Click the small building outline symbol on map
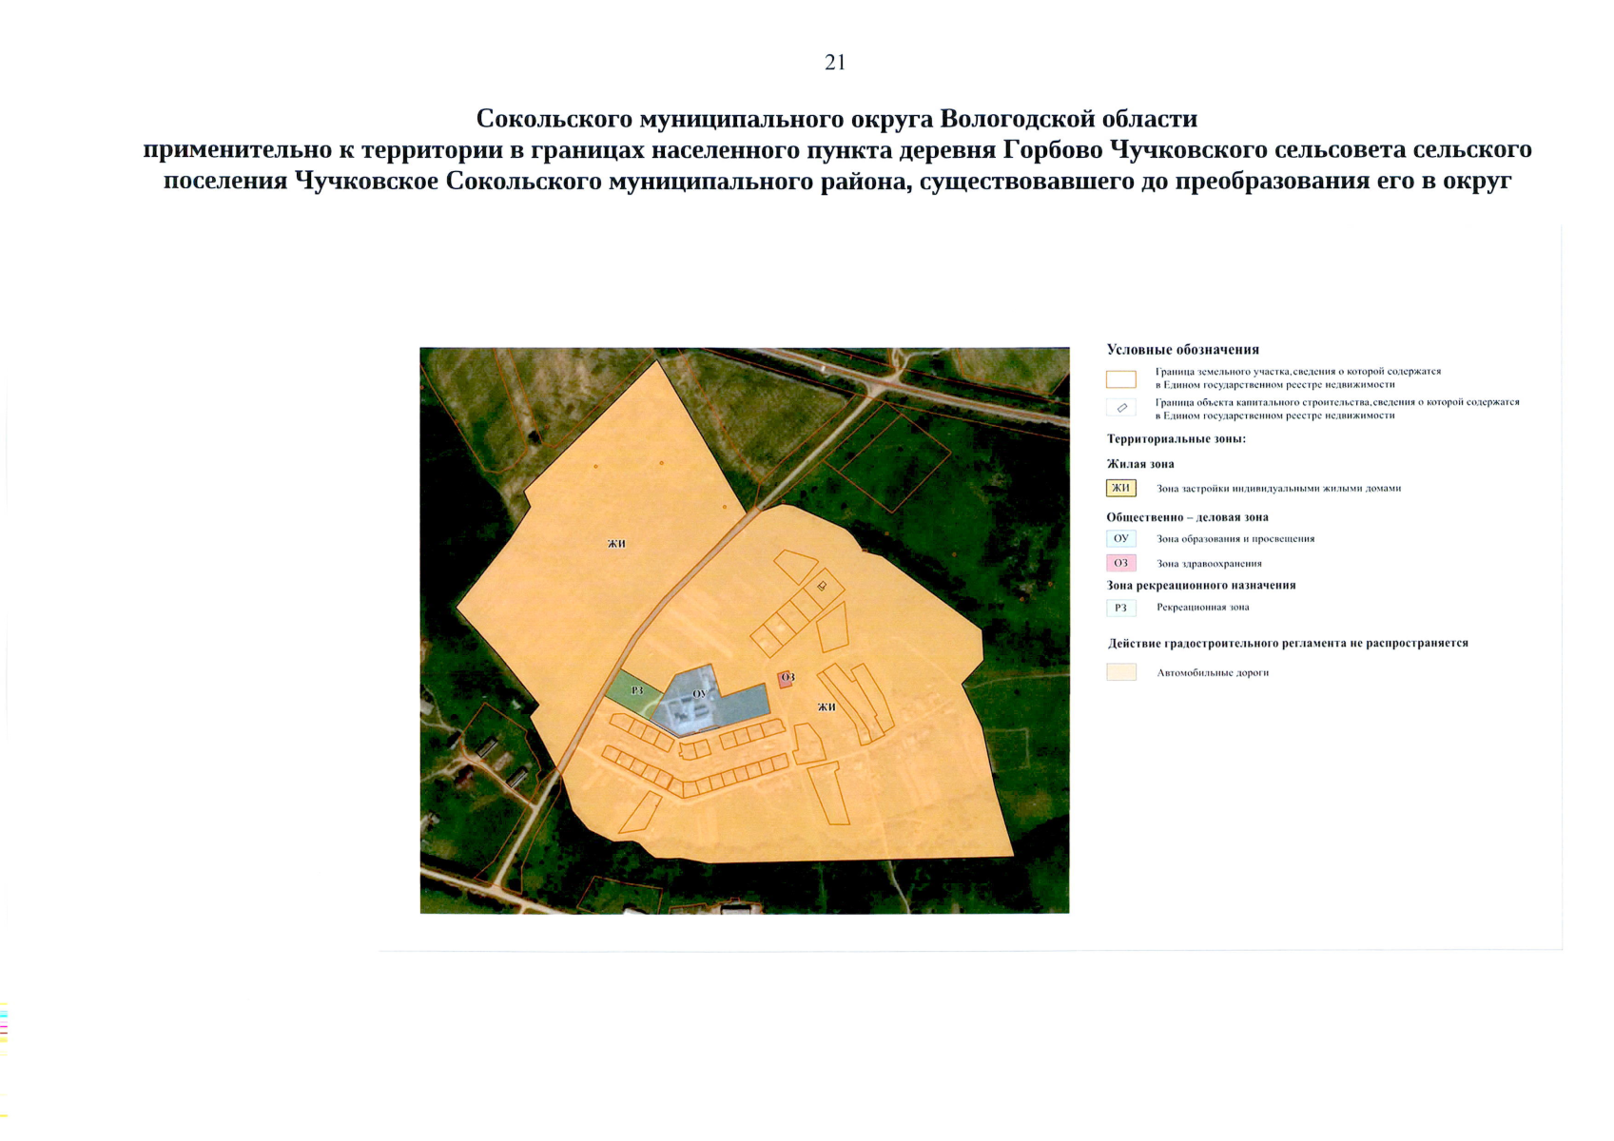Screen dimensions: 1614x1141 820,587
